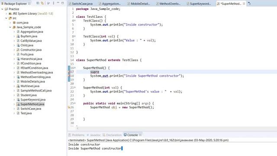Toggle Link with Editor icon
This screenshot has height=156, width=277.
42,3
